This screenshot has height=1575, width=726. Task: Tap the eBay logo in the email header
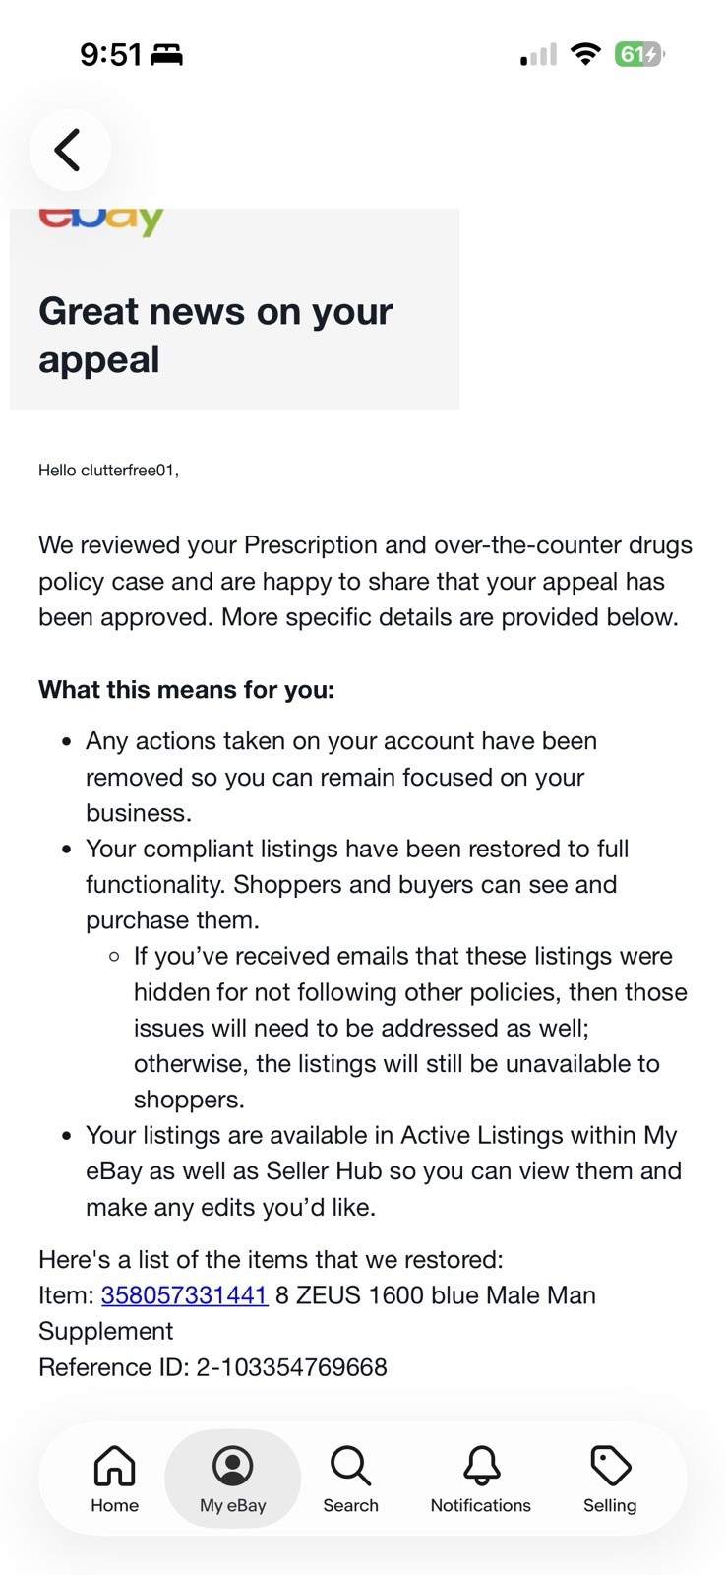[100, 220]
